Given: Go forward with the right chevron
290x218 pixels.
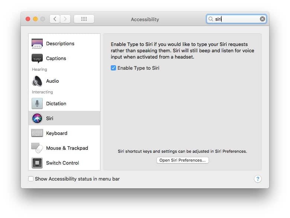Looking at the screenshot, I should (x=65, y=19).
